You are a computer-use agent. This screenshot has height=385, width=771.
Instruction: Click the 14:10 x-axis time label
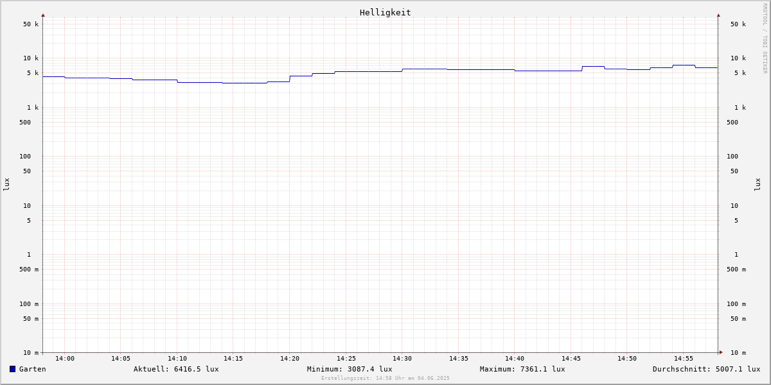tap(177, 359)
